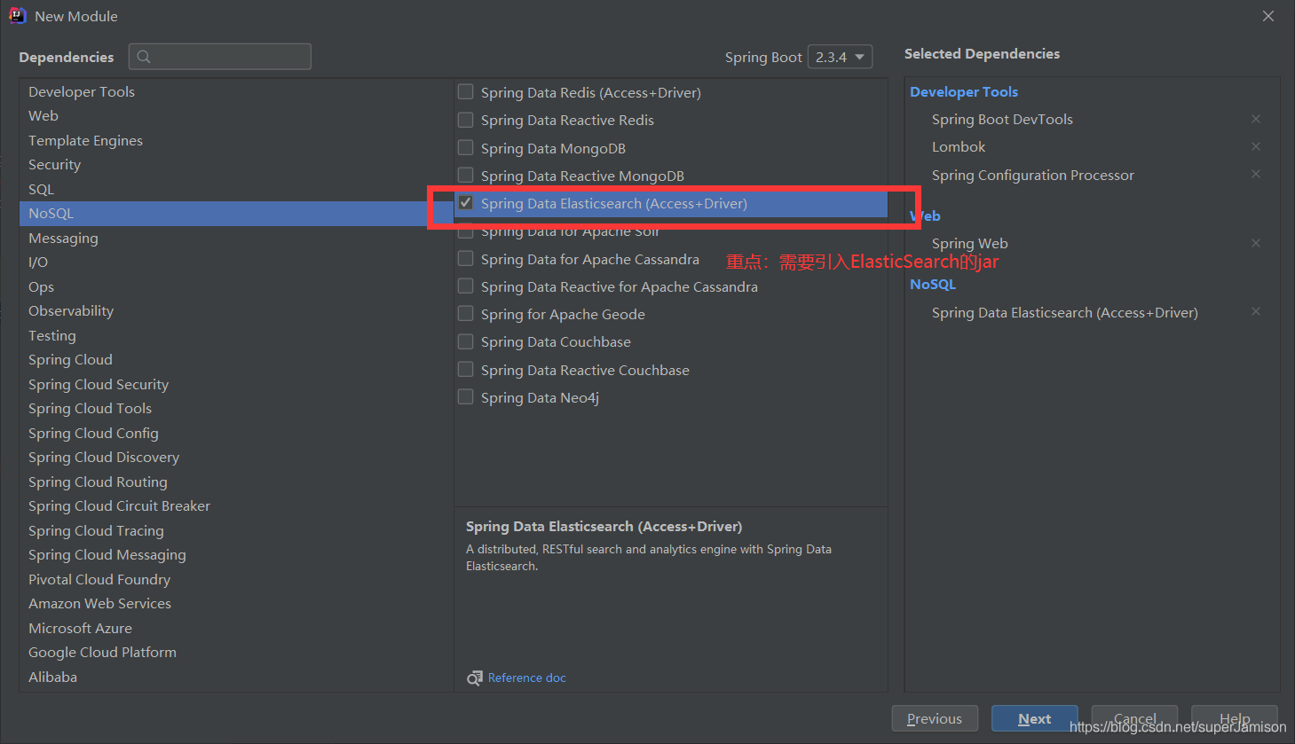
Task: Click the Cancel button
Action: coord(1134,718)
